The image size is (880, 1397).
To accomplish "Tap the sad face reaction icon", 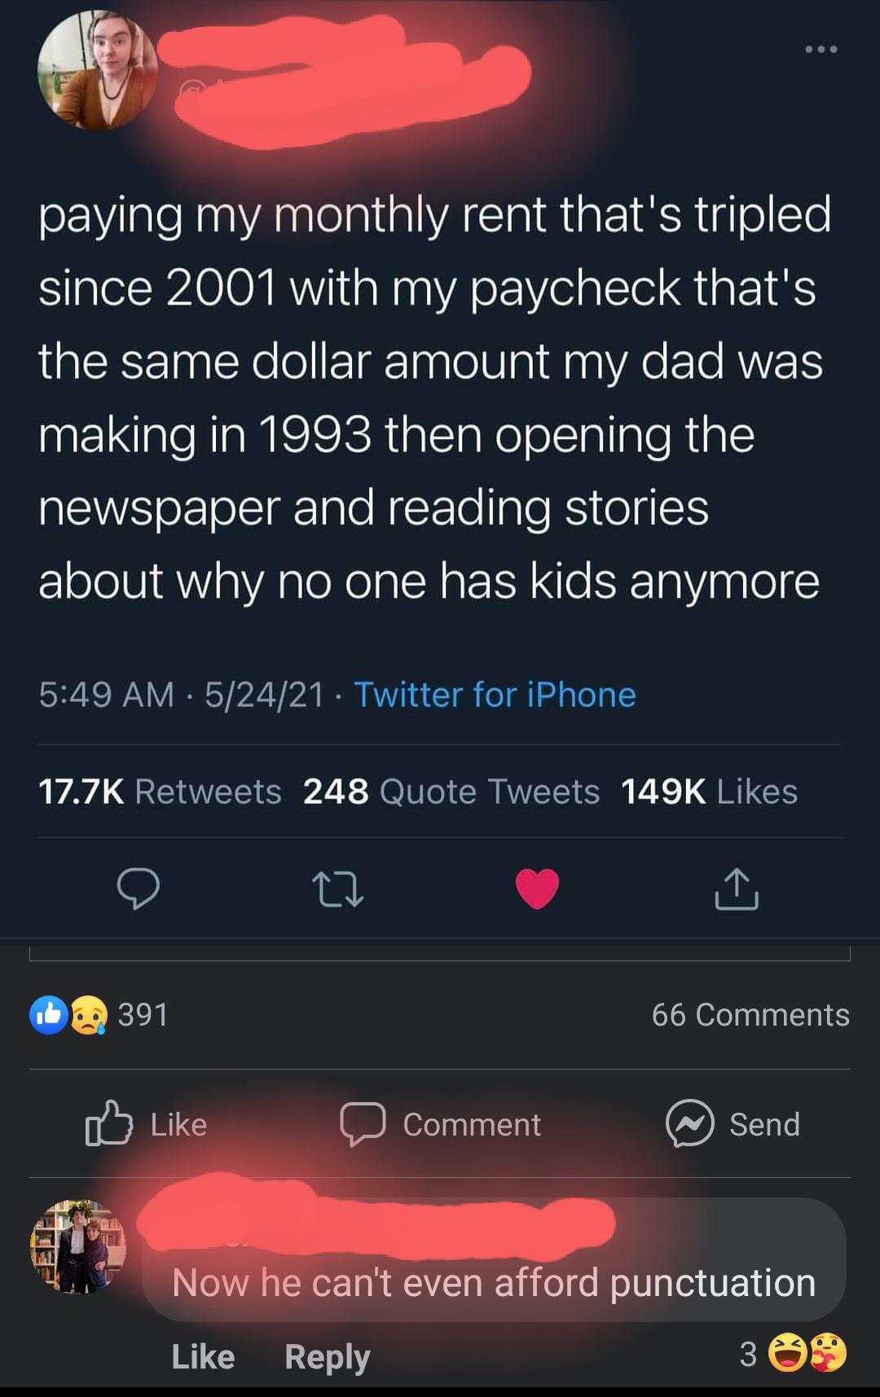I will pyautogui.click(x=88, y=1015).
